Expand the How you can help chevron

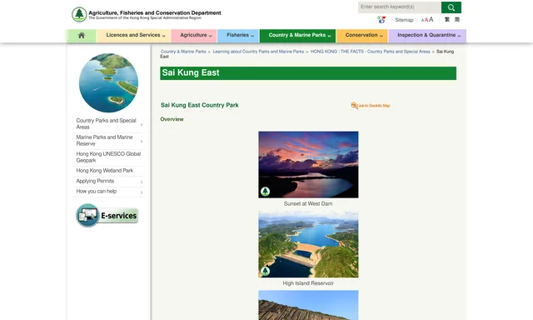[x=142, y=192]
